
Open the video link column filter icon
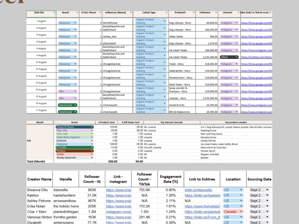pyautogui.click(x=270, y=13)
